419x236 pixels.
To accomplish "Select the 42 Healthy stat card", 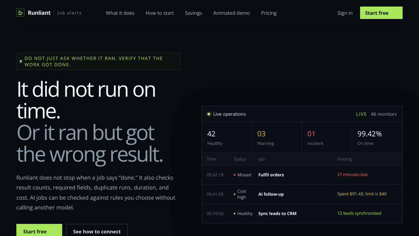I will (227, 137).
